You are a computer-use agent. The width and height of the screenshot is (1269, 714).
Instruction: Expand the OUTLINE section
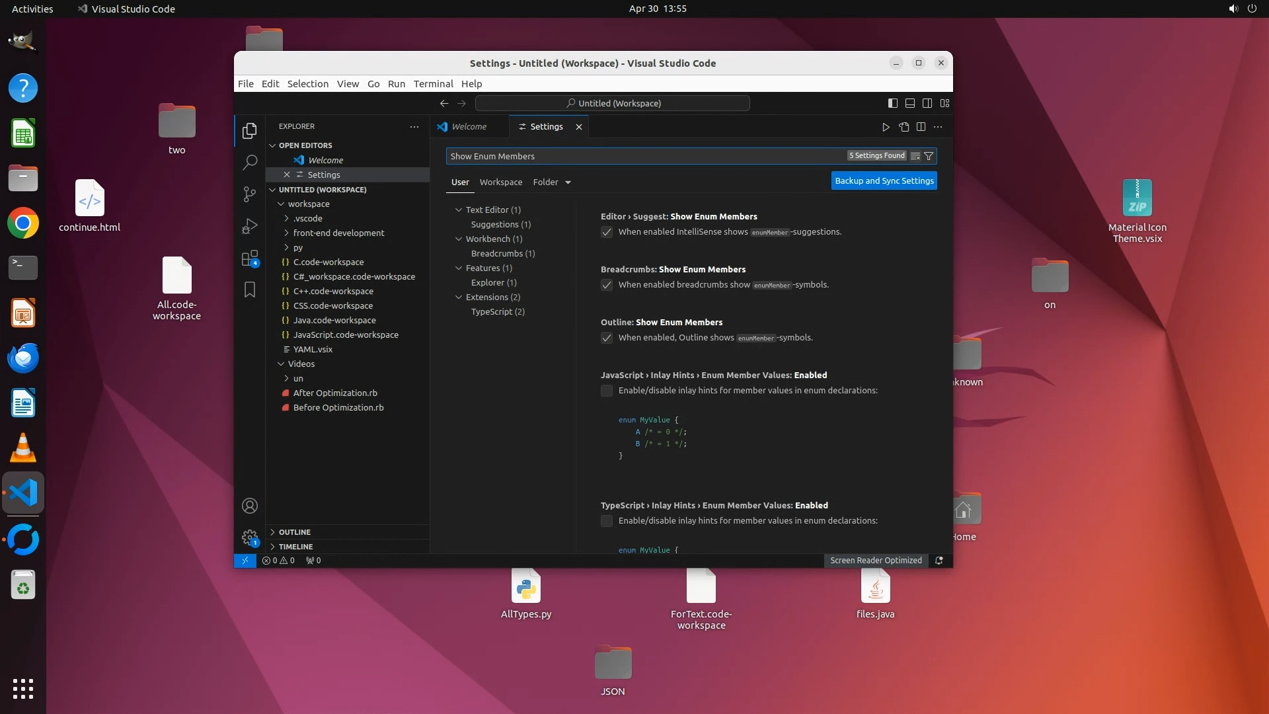click(x=294, y=532)
